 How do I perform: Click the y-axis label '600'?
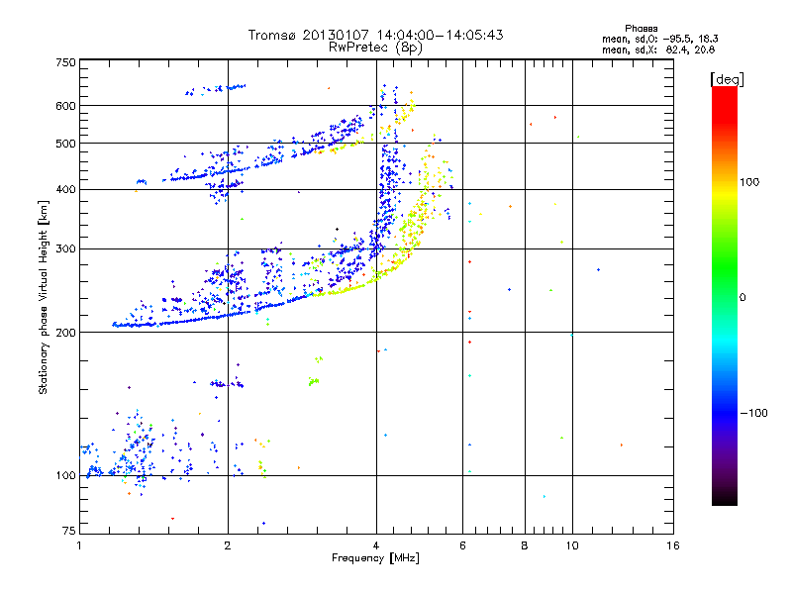[65, 106]
